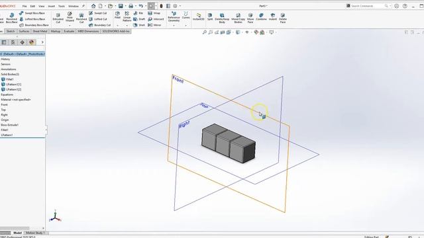This screenshot has width=424, height=238.
Task: Select the Revolved Boss/Base tool
Action: coord(12,18)
